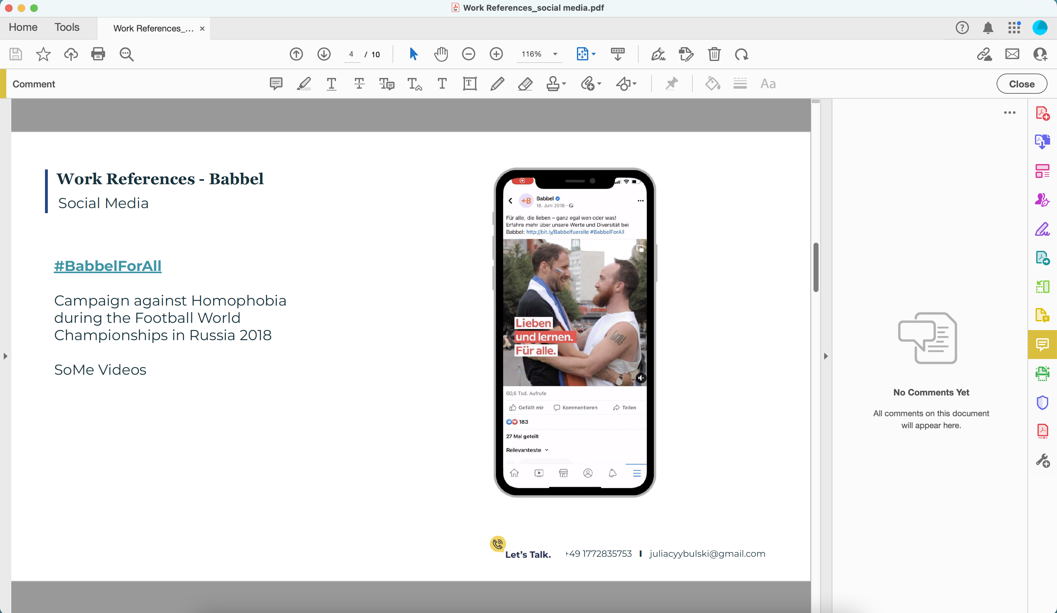This screenshot has width=1057, height=613.
Task: Select the pencil drawing tool
Action: [x=497, y=84]
